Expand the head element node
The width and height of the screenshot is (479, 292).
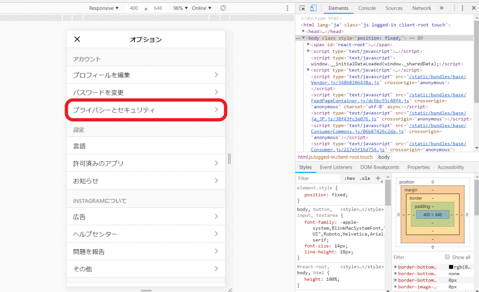tap(304, 31)
